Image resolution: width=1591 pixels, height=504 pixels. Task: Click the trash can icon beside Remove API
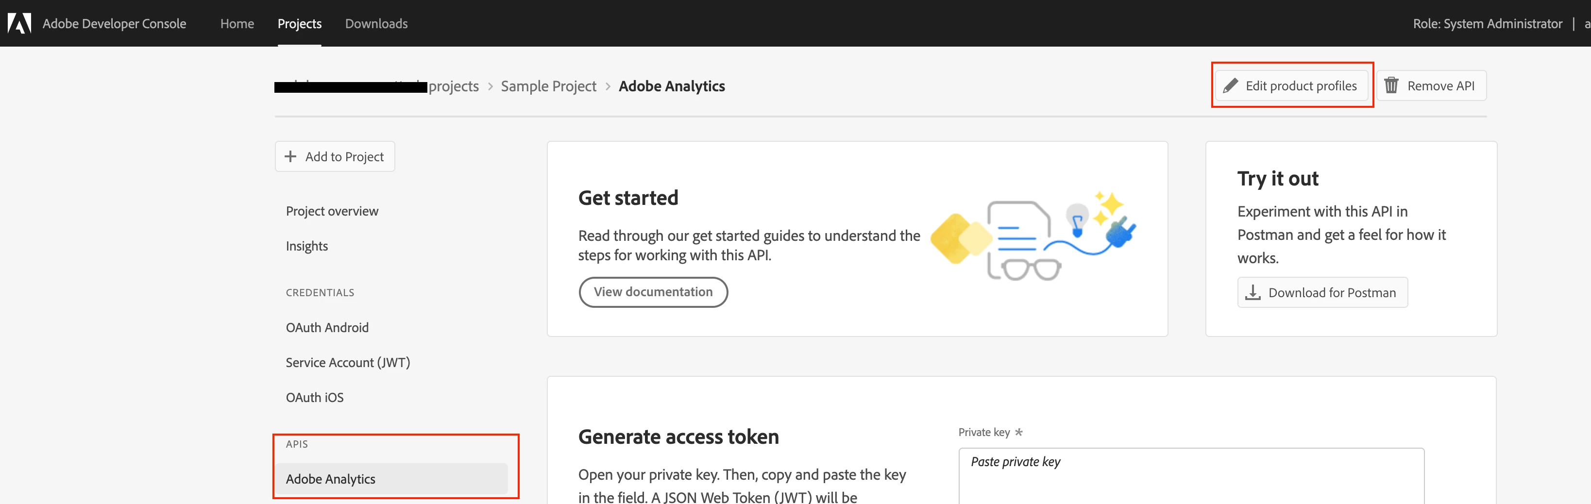pos(1391,85)
